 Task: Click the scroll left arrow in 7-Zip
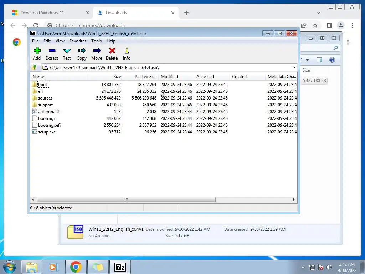pyautogui.click(x=33, y=200)
